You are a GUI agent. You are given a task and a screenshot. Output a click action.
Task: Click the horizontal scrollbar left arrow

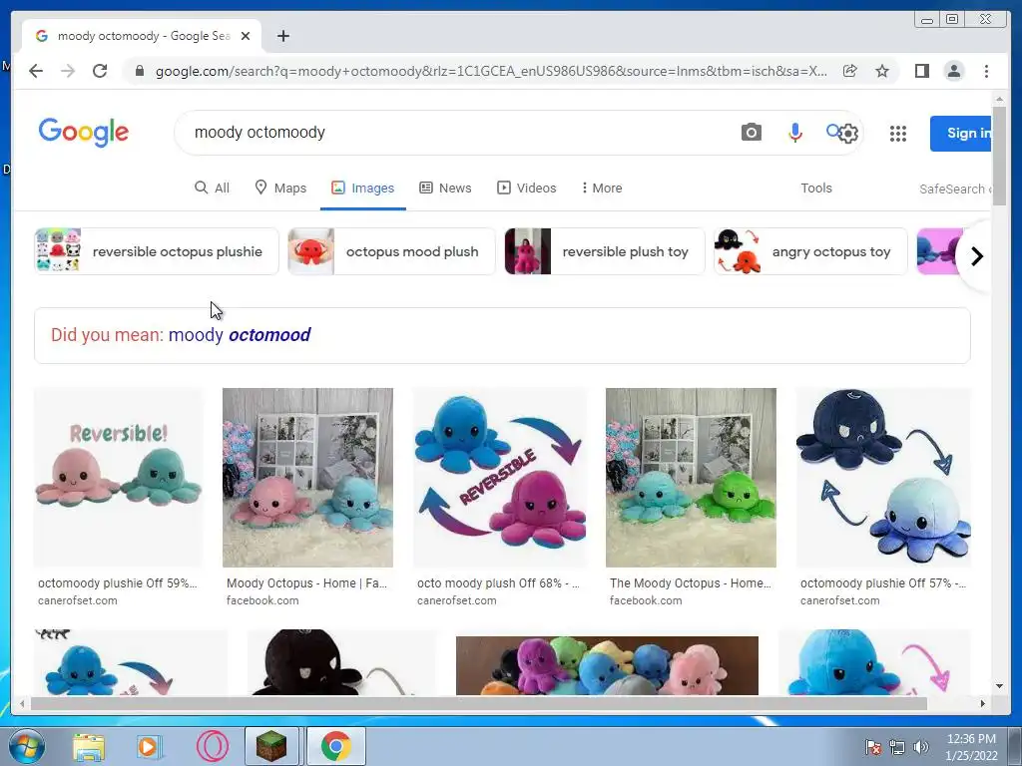pyautogui.click(x=22, y=703)
